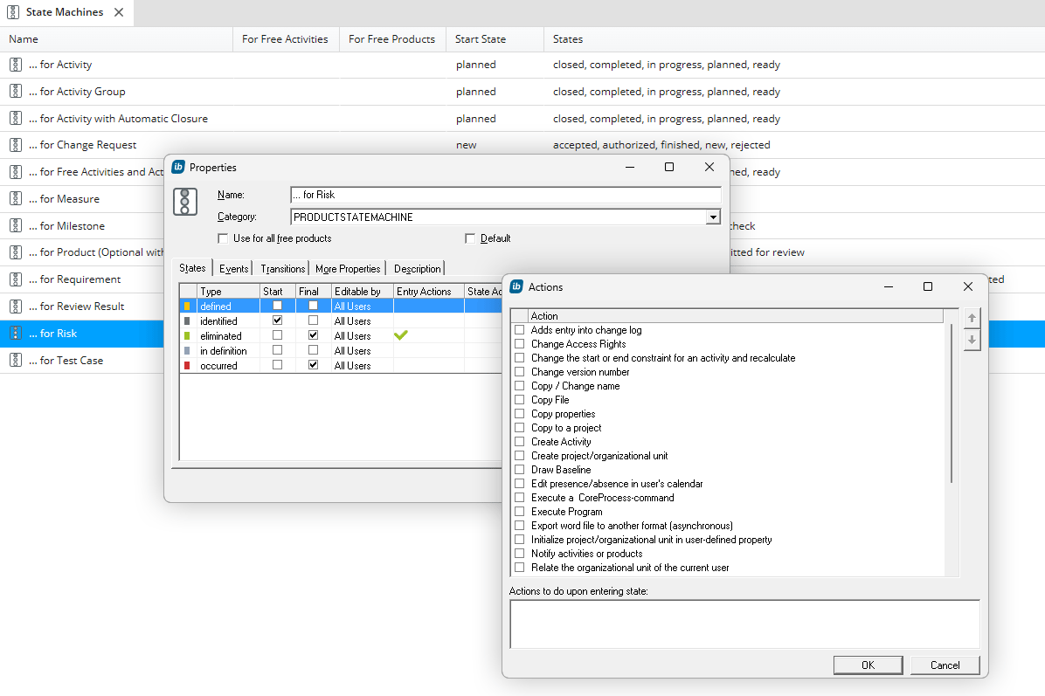Click the state machine icon beside '... for Test Case'

coord(15,360)
